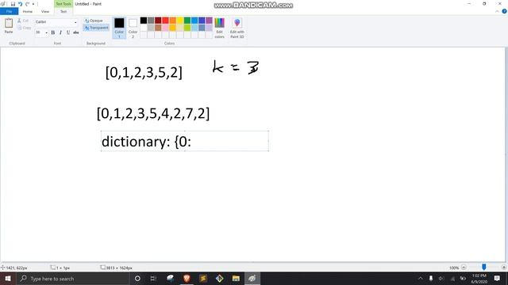Open Task View on taskbar
Viewport: 508px width, 285px height.
click(x=153, y=278)
